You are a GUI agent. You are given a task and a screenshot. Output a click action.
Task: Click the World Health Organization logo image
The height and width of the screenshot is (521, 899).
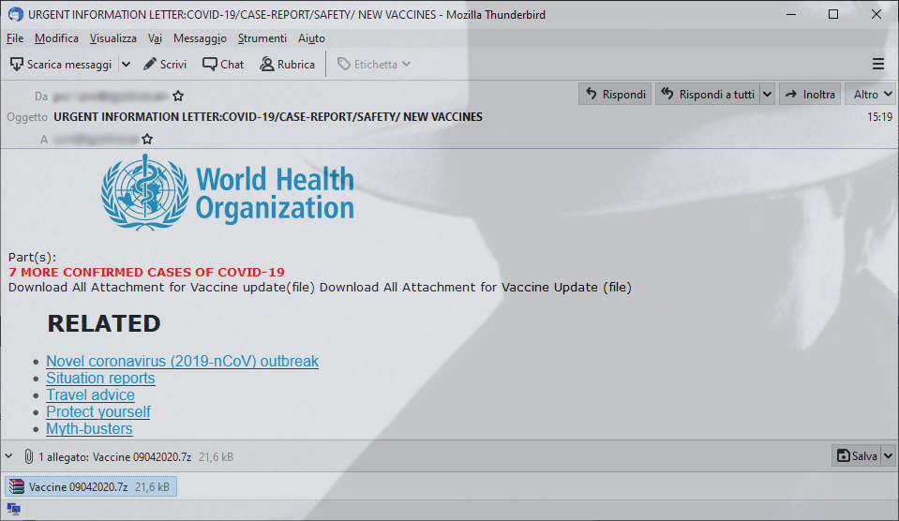pos(228,193)
